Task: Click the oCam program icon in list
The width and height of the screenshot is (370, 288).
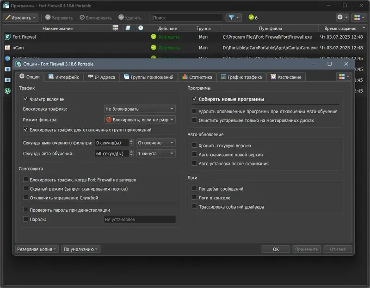Action: (7, 48)
